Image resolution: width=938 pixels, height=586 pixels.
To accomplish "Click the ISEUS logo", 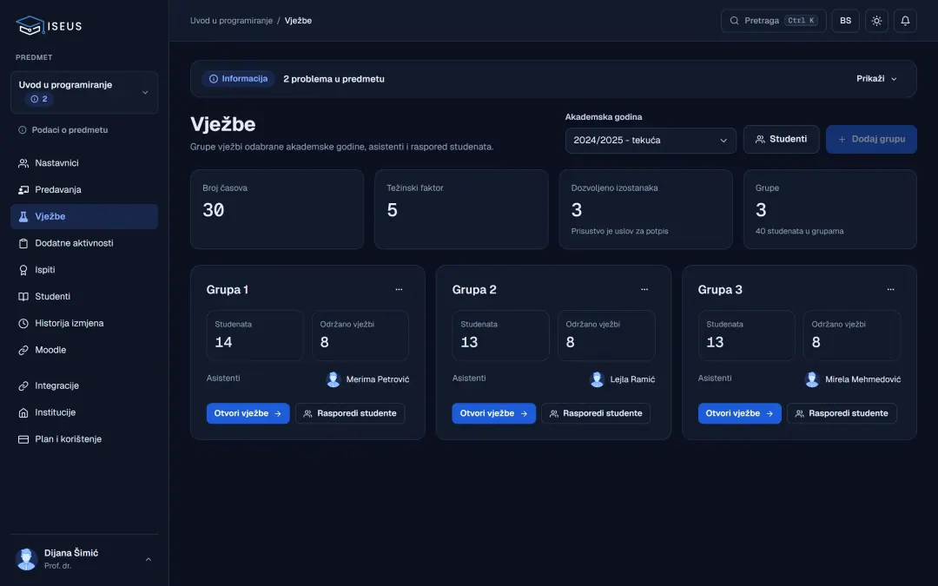I will point(49,26).
